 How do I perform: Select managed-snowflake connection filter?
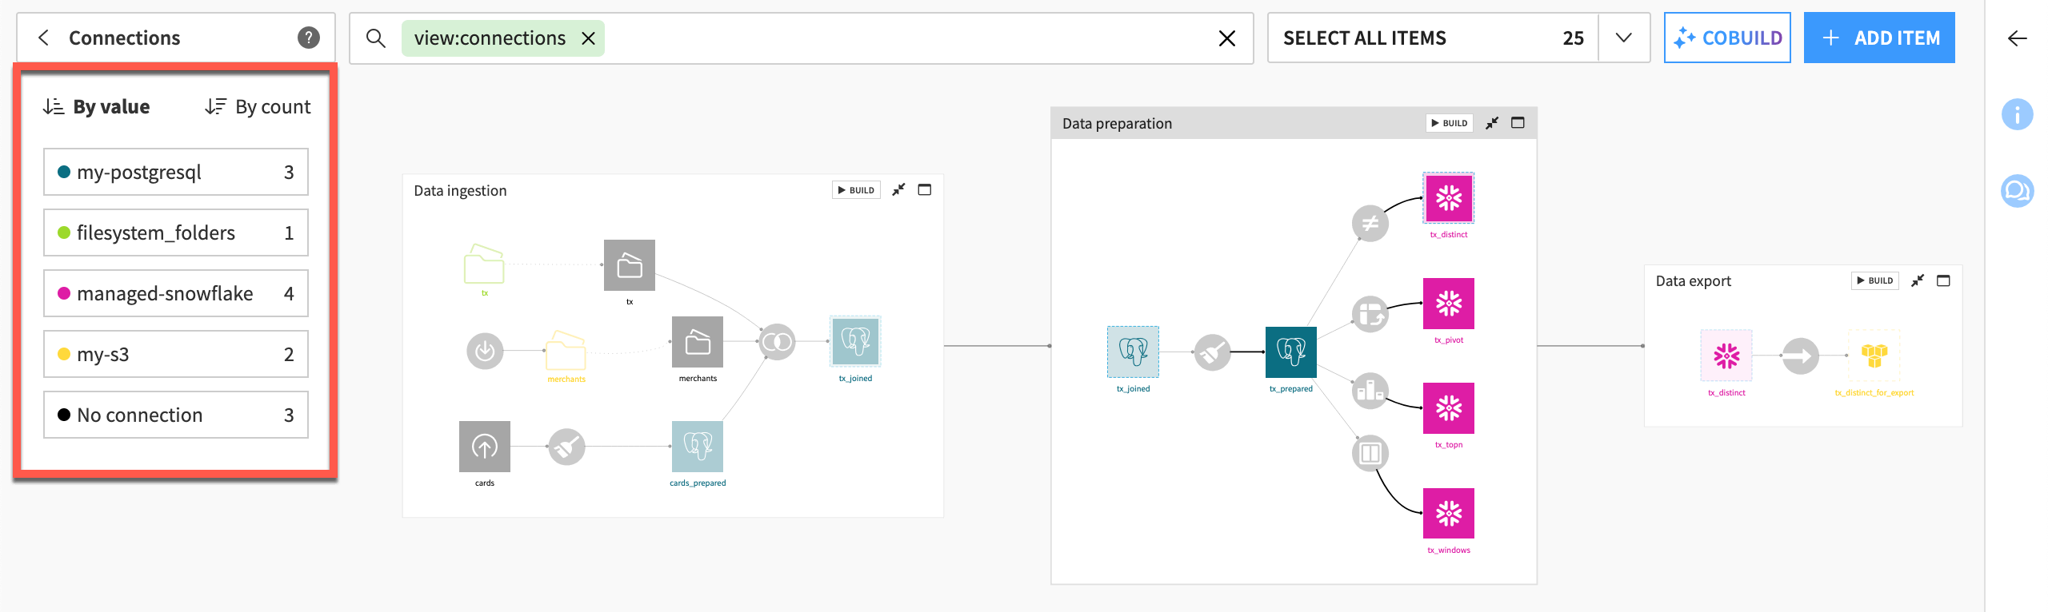point(176,293)
